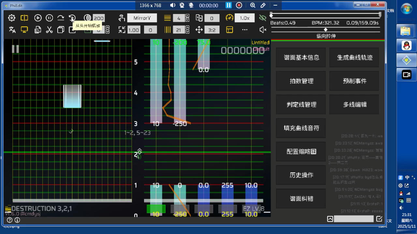Open the 3:2 aspect ratio dropdown

point(212,30)
